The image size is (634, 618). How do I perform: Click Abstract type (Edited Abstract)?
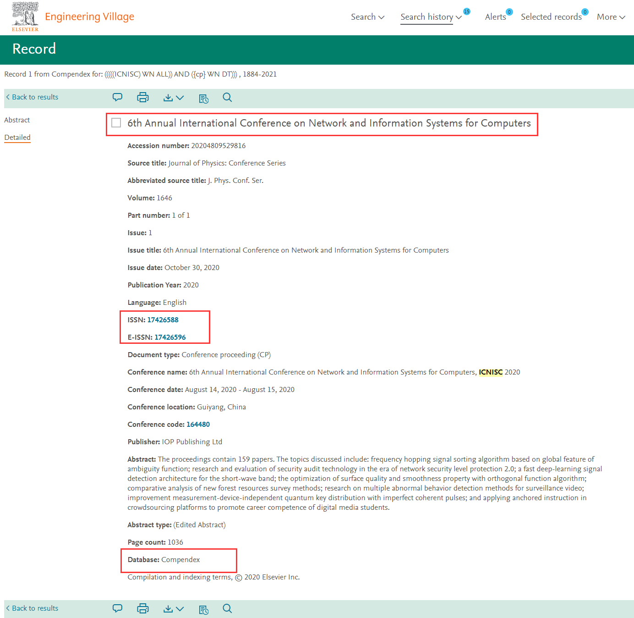pyautogui.click(x=176, y=525)
